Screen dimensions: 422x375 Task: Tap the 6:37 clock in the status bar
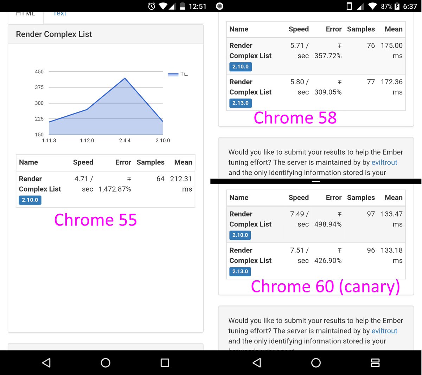coord(410,6)
